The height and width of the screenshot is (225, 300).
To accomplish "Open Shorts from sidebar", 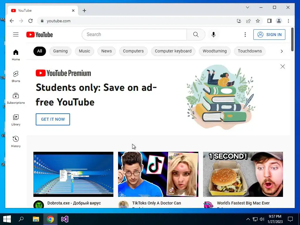I will click(x=16, y=76).
